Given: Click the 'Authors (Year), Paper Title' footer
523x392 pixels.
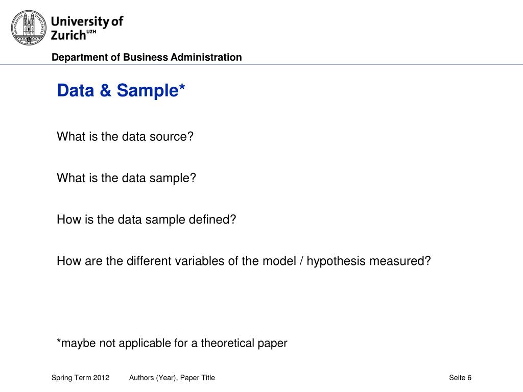Looking at the screenshot, I should point(172,378).
